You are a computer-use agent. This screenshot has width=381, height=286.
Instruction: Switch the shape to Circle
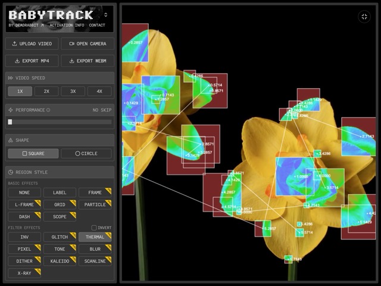tap(86, 153)
